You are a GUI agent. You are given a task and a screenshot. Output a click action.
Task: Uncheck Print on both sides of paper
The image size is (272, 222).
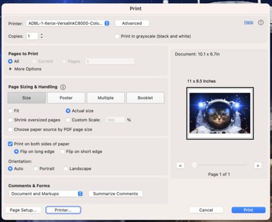coord(10,144)
